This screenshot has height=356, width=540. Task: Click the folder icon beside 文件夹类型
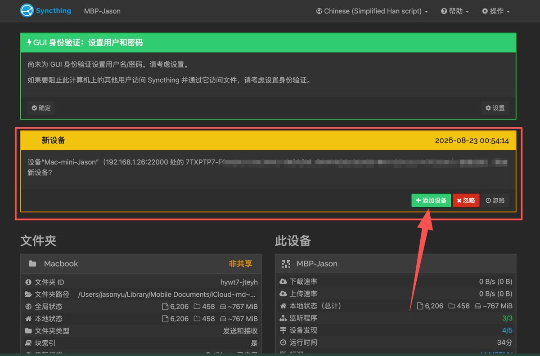(x=29, y=331)
